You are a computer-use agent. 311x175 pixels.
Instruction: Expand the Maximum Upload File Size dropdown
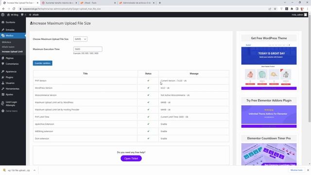coord(80,39)
